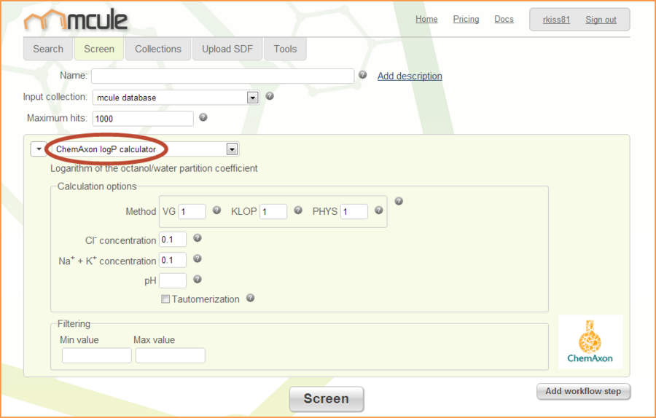Switch to the Collections tab
Image resolution: width=656 pixels, height=418 pixels.
click(157, 49)
